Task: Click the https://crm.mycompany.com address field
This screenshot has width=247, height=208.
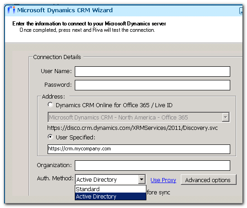Action: pyautogui.click(x=139, y=149)
